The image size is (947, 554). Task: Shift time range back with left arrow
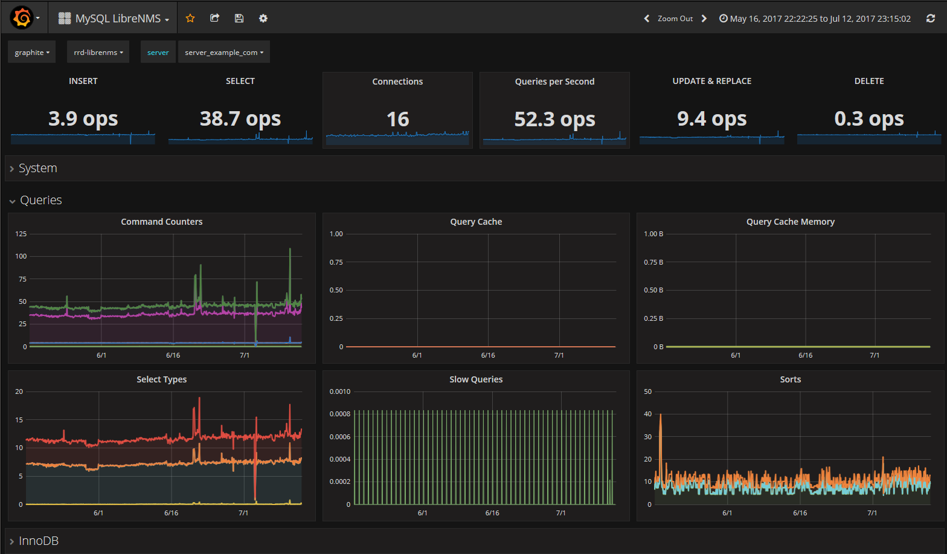tap(647, 19)
